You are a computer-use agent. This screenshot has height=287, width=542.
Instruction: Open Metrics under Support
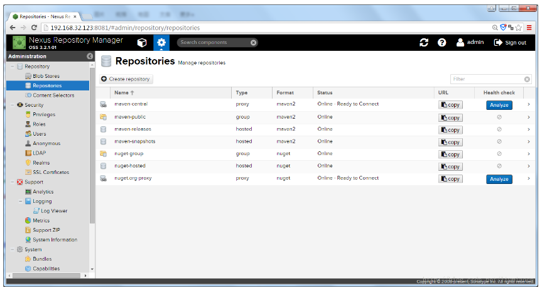[41, 220]
